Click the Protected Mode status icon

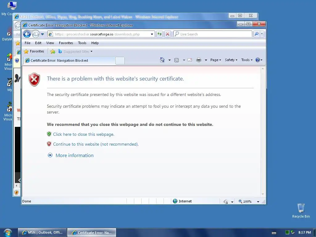(226, 202)
